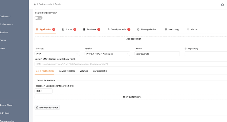Click the Database tab icon
This screenshot has height=122, width=227.
[x=84, y=29]
